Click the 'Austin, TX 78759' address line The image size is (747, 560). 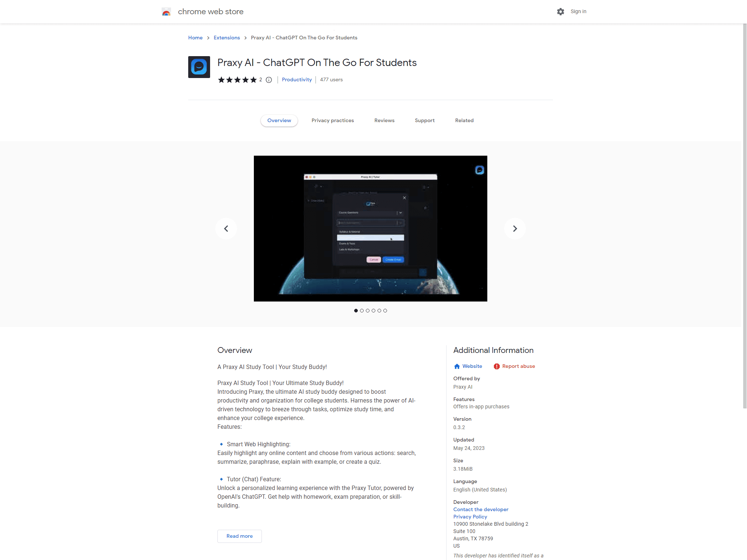point(473,539)
